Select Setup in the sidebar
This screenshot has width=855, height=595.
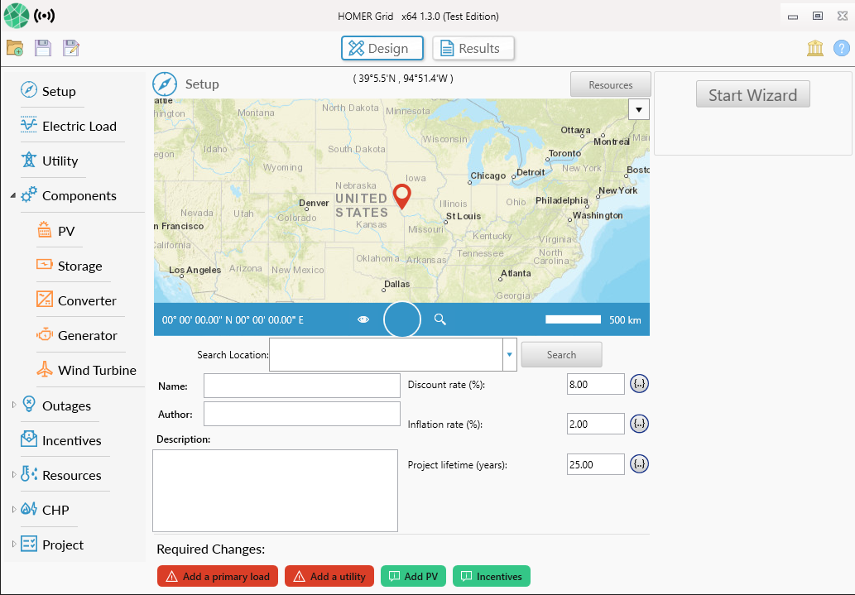(59, 91)
